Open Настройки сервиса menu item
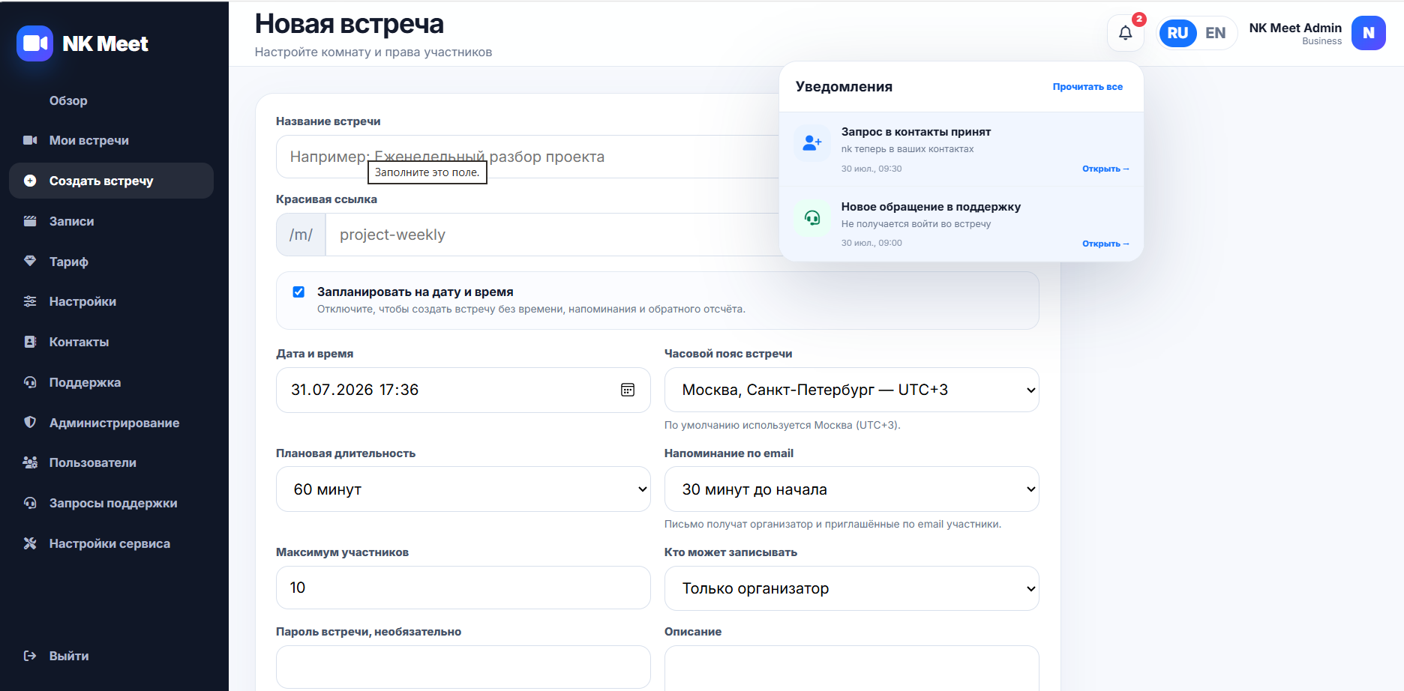Image resolution: width=1404 pixels, height=691 pixels. [111, 543]
